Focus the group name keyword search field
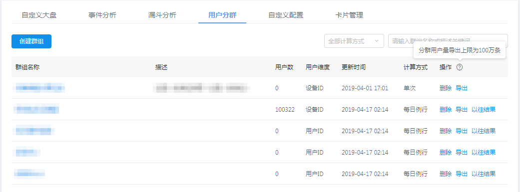The width and height of the screenshot is (520, 192). [448, 41]
